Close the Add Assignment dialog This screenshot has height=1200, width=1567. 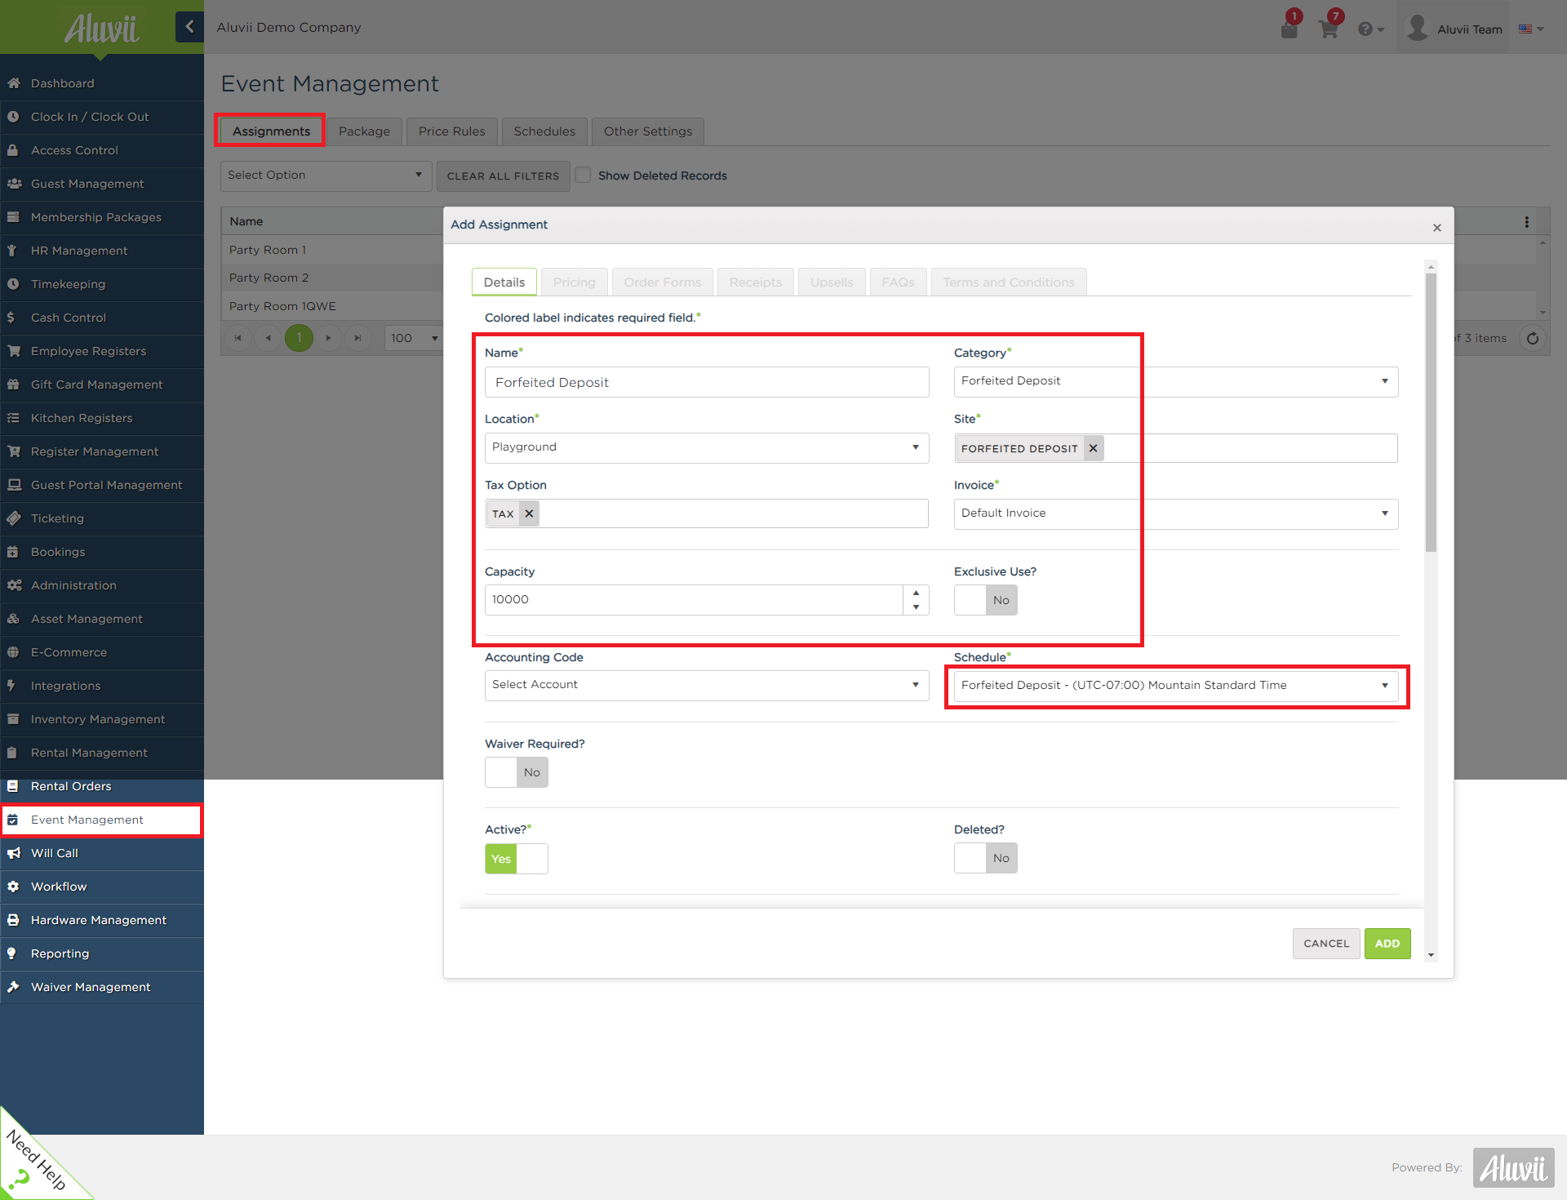[1437, 228]
